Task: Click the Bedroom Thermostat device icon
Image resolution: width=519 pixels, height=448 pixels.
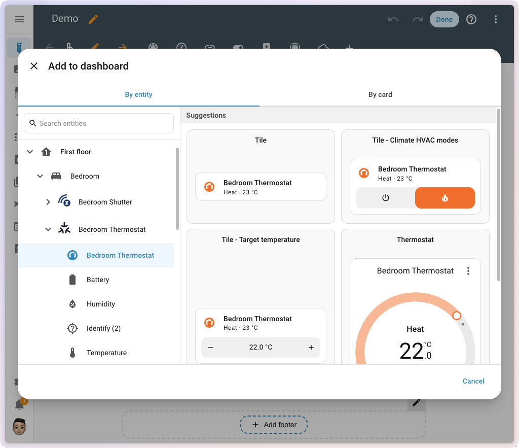Action: (x=64, y=228)
